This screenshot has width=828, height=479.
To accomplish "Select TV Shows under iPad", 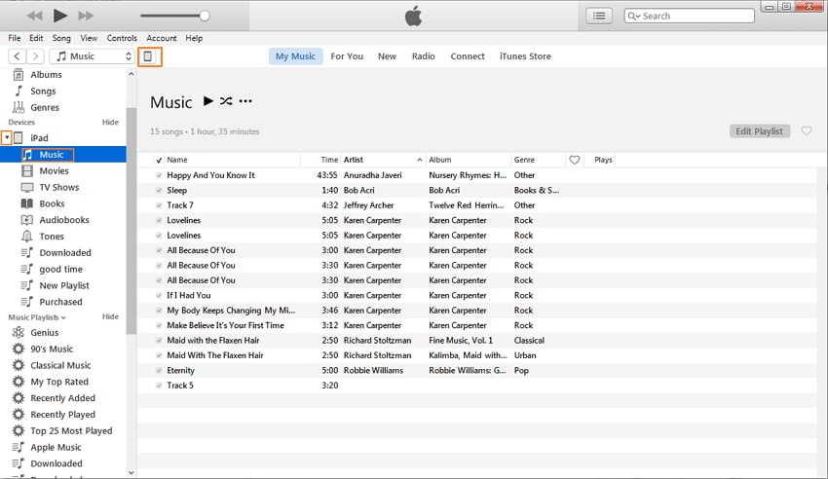I will [58, 187].
